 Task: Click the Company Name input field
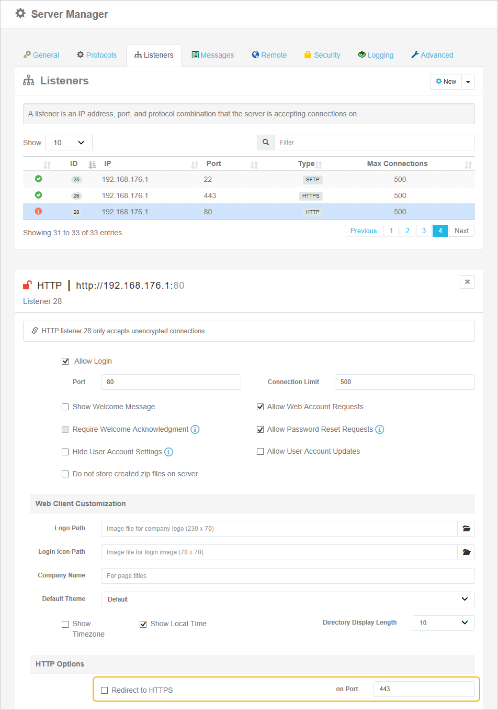[x=288, y=576]
